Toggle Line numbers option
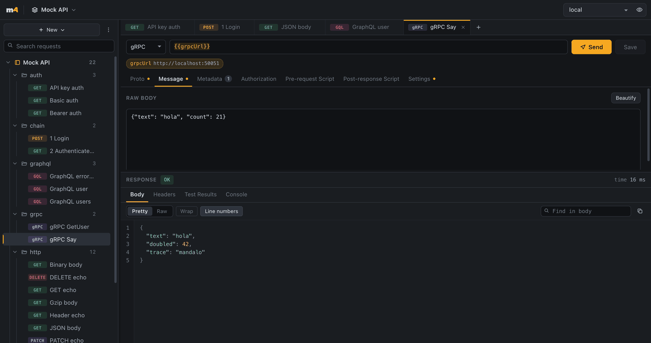This screenshot has height=343, width=651. tap(221, 211)
